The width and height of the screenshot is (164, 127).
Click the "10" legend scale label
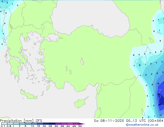pos(32,126)
